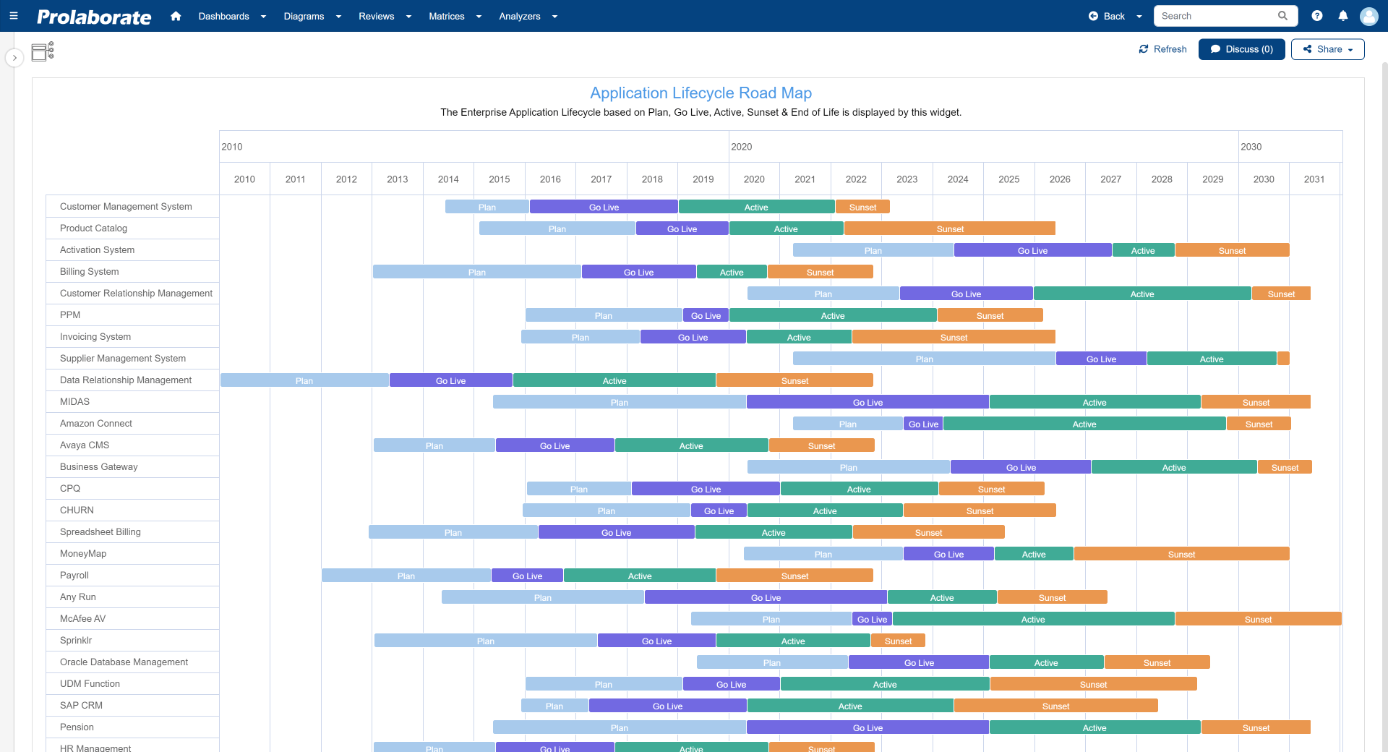Screen dimensions: 1388x752
Task: Select the Billing System row label
Action: (89, 271)
